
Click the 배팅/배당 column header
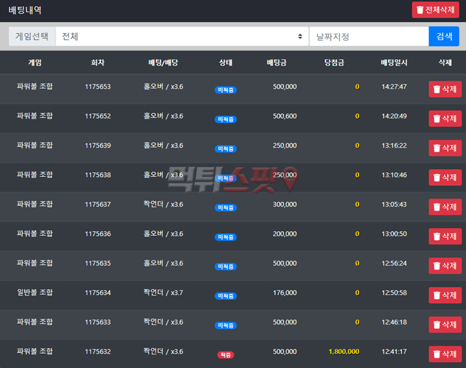(x=163, y=62)
